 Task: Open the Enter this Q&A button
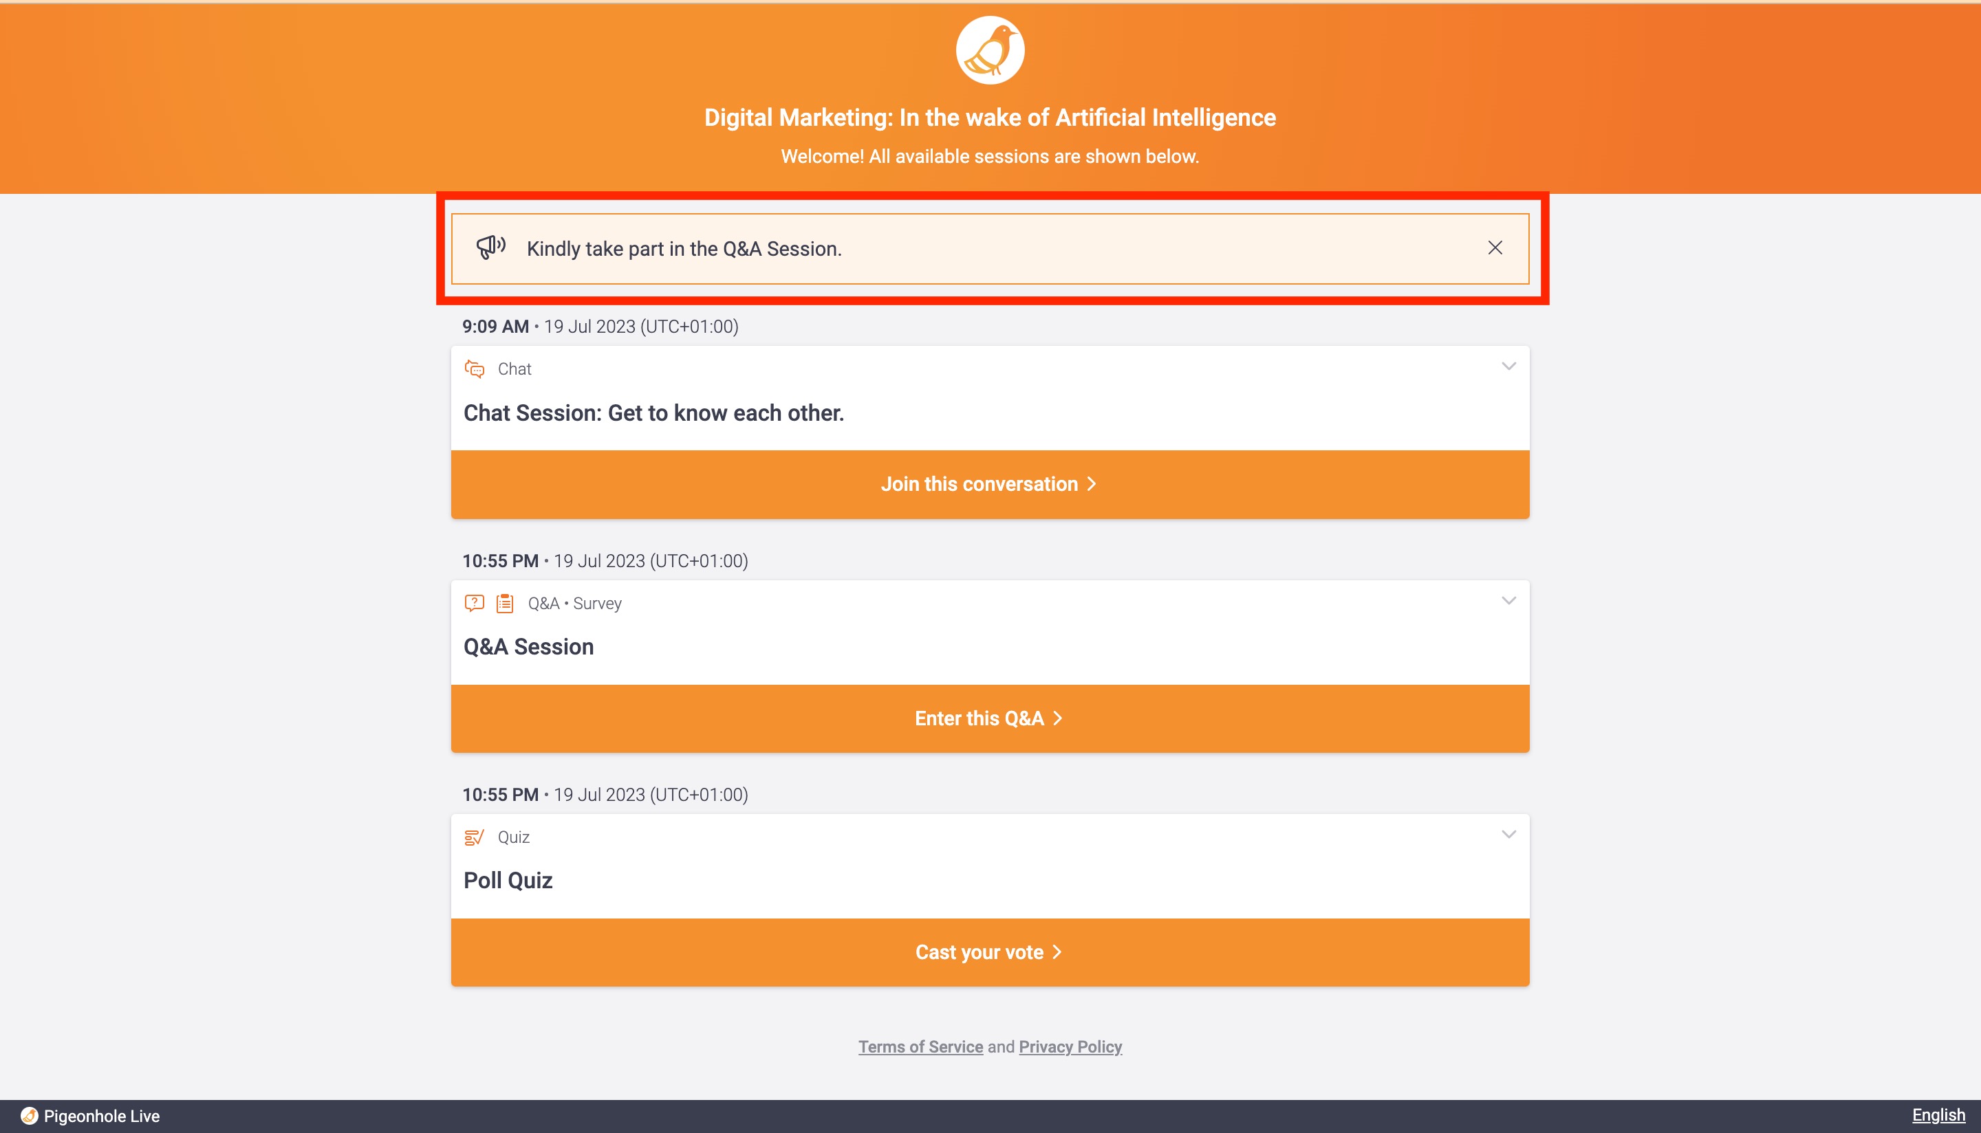[x=990, y=718]
